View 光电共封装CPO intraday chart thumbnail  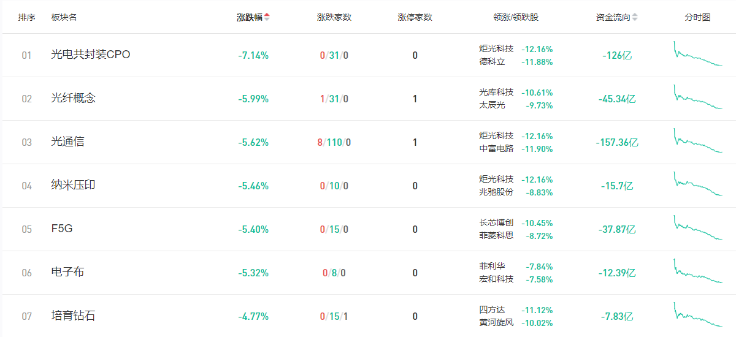click(x=698, y=54)
